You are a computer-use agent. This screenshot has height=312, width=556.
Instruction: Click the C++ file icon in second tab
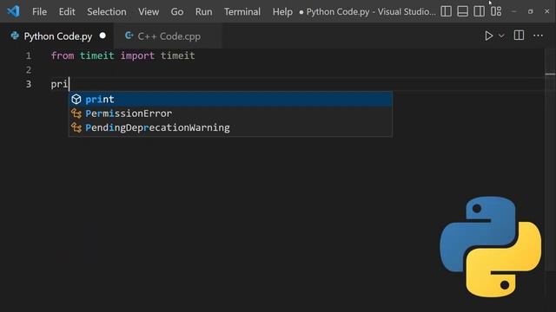pos(129,36)
